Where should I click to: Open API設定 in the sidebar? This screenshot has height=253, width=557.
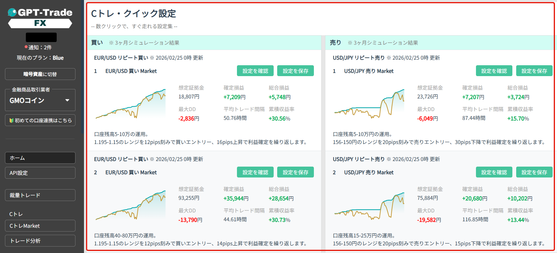click(40, 173)
